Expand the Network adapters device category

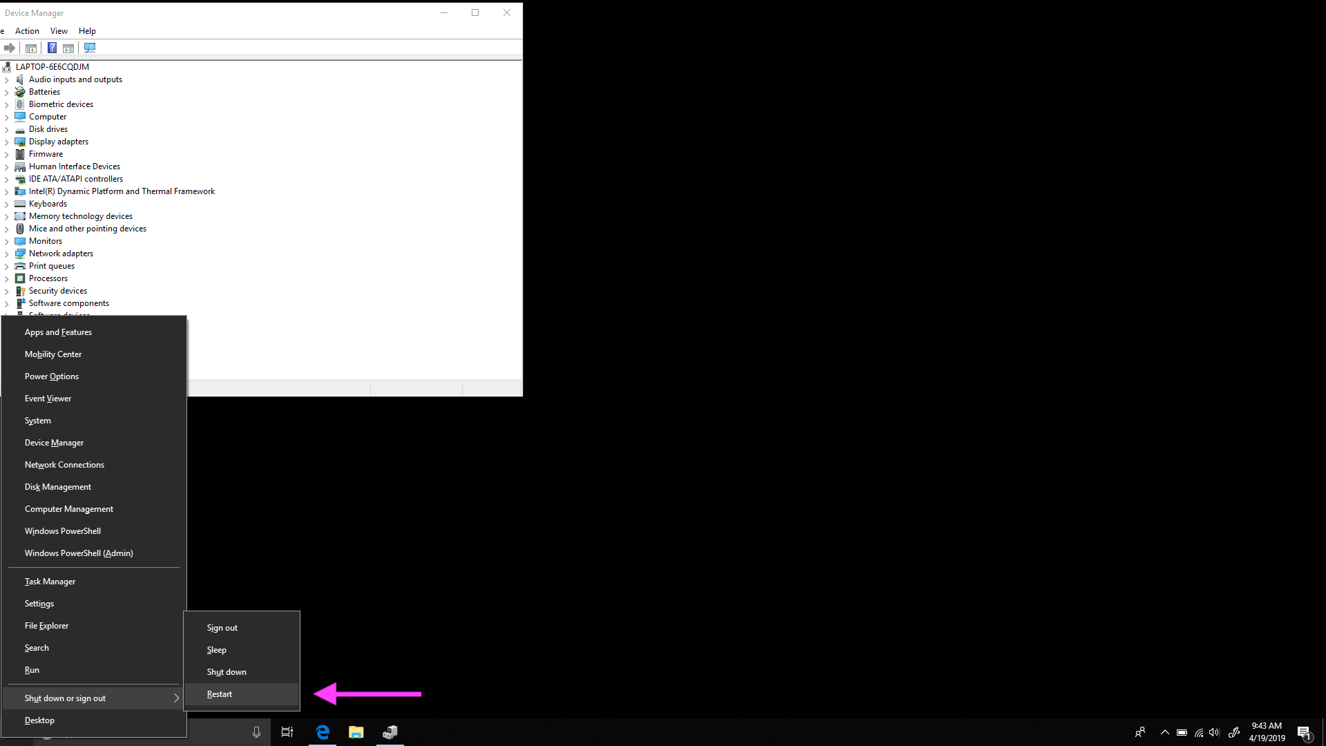click(x=8, y=254)
